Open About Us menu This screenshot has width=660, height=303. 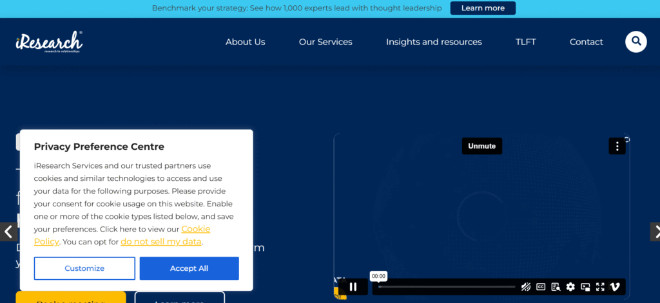pos(246,42)
